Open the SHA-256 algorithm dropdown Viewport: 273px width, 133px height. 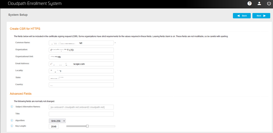(x=57, y=121)
